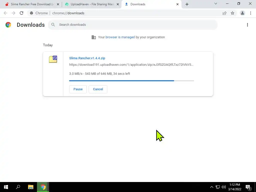Click the Chrome site info icon in address bar
The width and height of the screenshot is (256, 192).
click(31, 13)
